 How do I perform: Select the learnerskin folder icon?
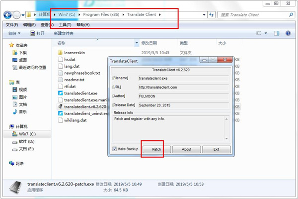point(61,53)
